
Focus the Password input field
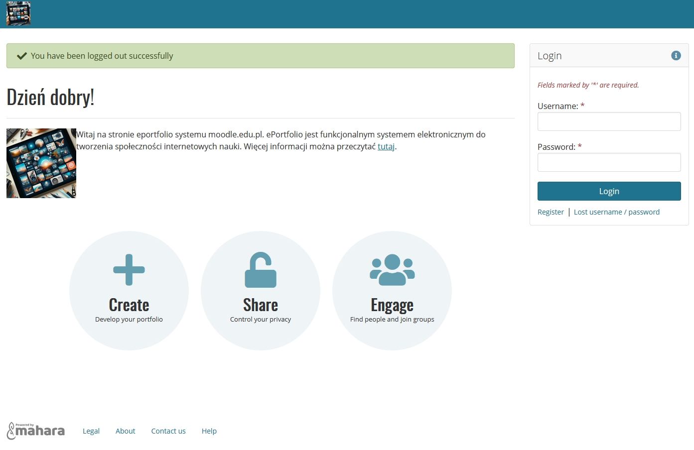click(x=609, y=162)
